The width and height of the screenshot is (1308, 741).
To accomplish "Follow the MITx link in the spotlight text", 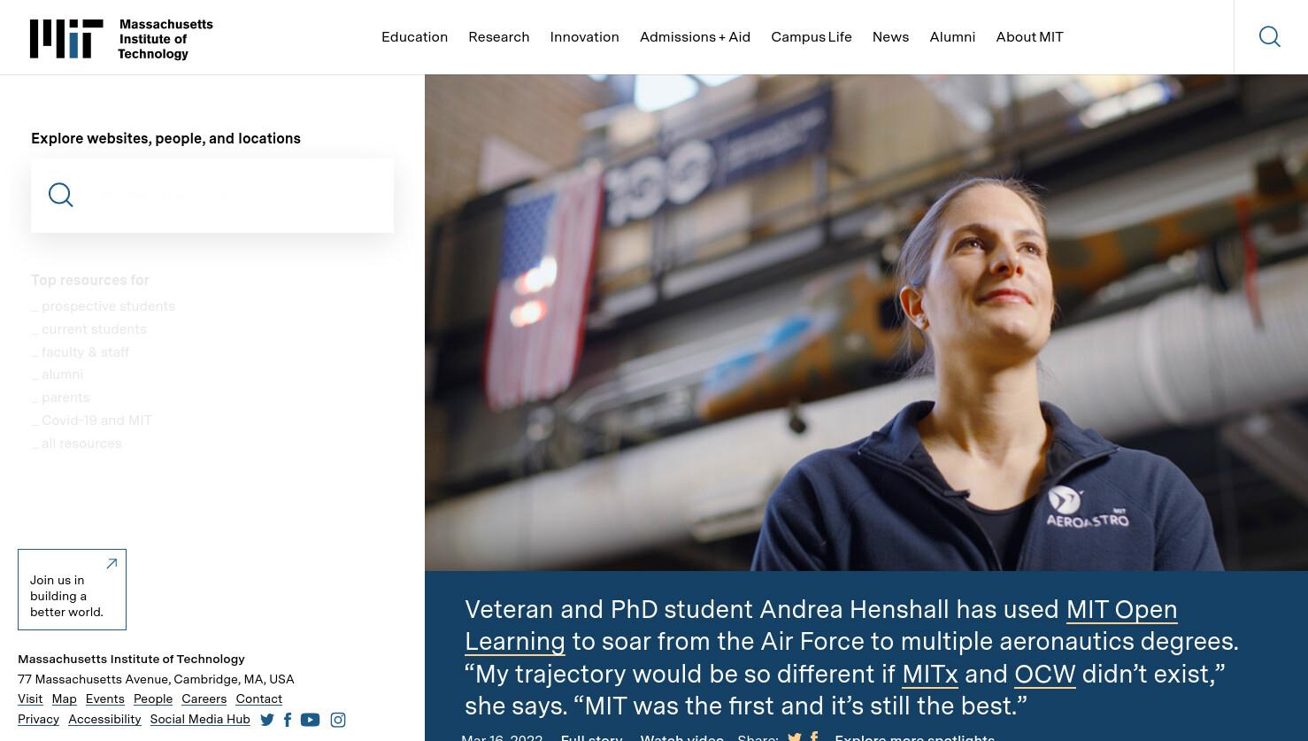I will pos(929,674).
